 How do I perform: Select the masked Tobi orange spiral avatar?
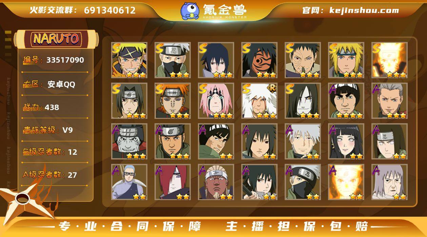point(259,60)
